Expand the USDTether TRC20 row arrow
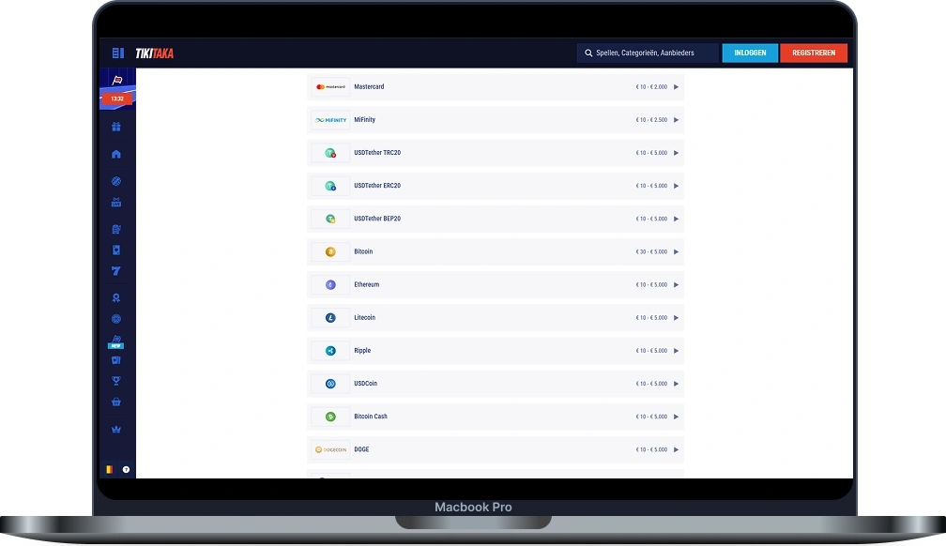Viewport: 946px width, 546px height. coord(676,153)
